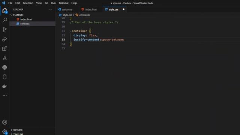240x135 pixels.
Task: Open the Go menu
Action: click(x=46, y=3)
